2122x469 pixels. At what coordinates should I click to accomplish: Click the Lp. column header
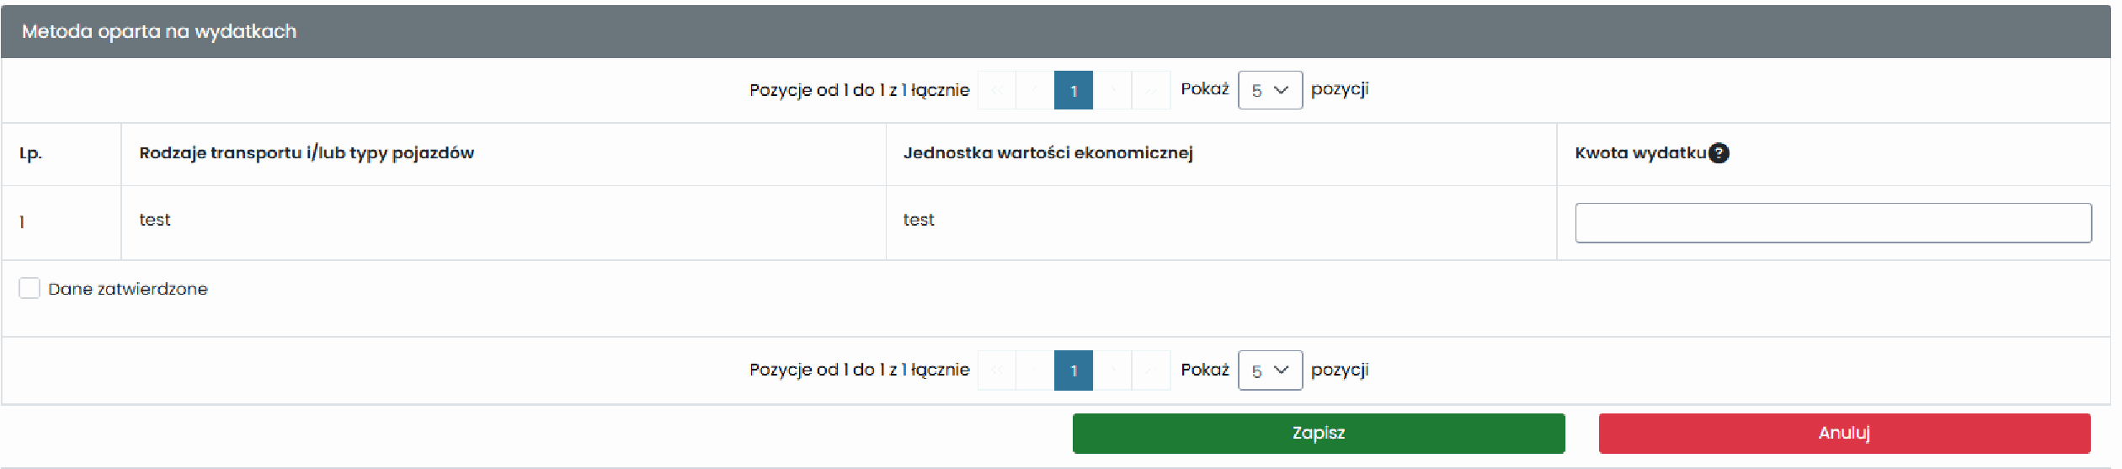pos(30,154)
